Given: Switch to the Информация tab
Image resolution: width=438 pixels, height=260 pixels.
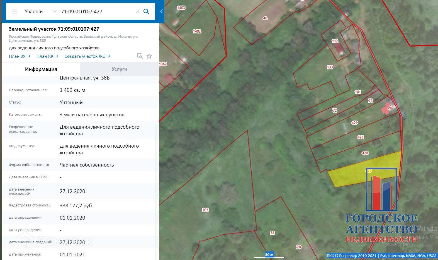Looking at the screenshot, I should (41, 69).
